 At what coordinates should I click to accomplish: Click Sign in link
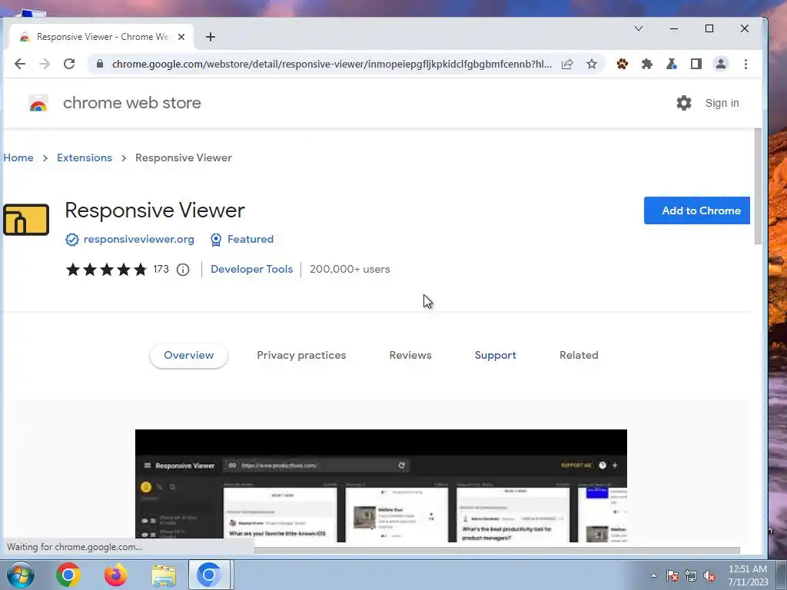722,103
